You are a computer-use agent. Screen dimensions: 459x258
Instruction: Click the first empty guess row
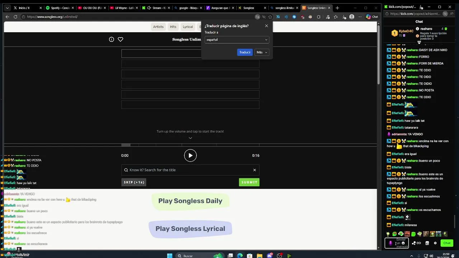click(x=190, y=54)
